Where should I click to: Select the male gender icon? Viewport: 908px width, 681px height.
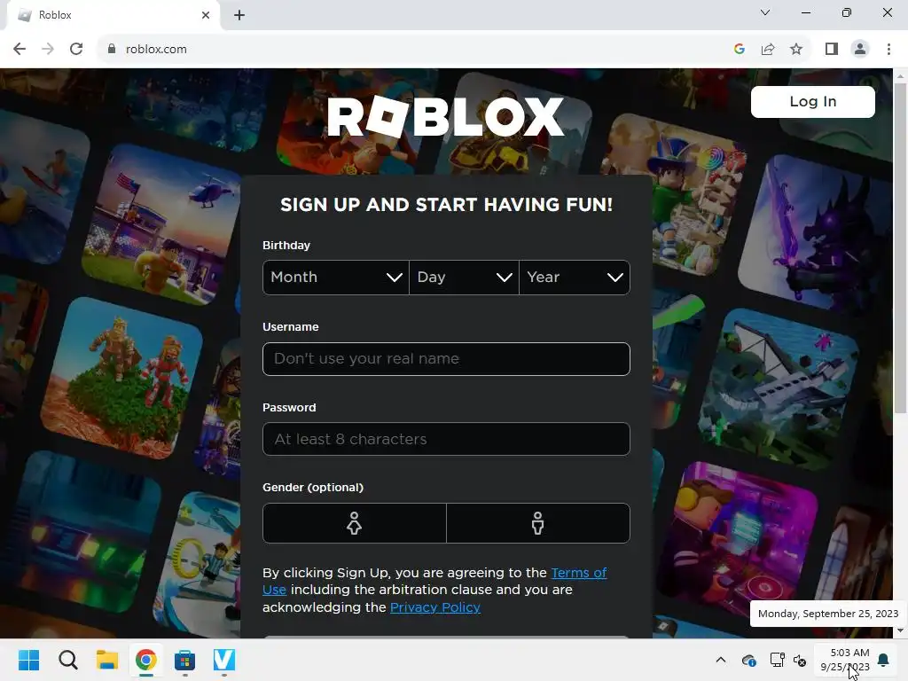coord(538,523)
